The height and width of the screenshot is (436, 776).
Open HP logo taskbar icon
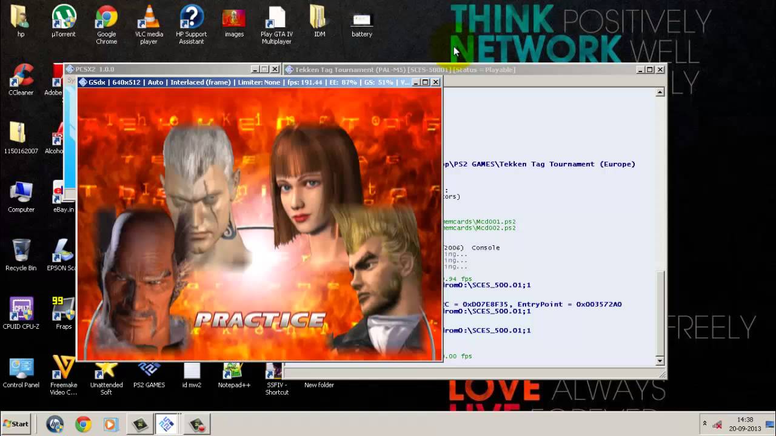pos(55,424)
